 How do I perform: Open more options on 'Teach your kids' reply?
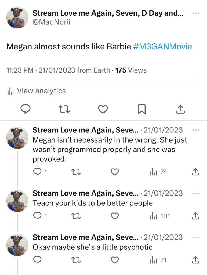196,193
